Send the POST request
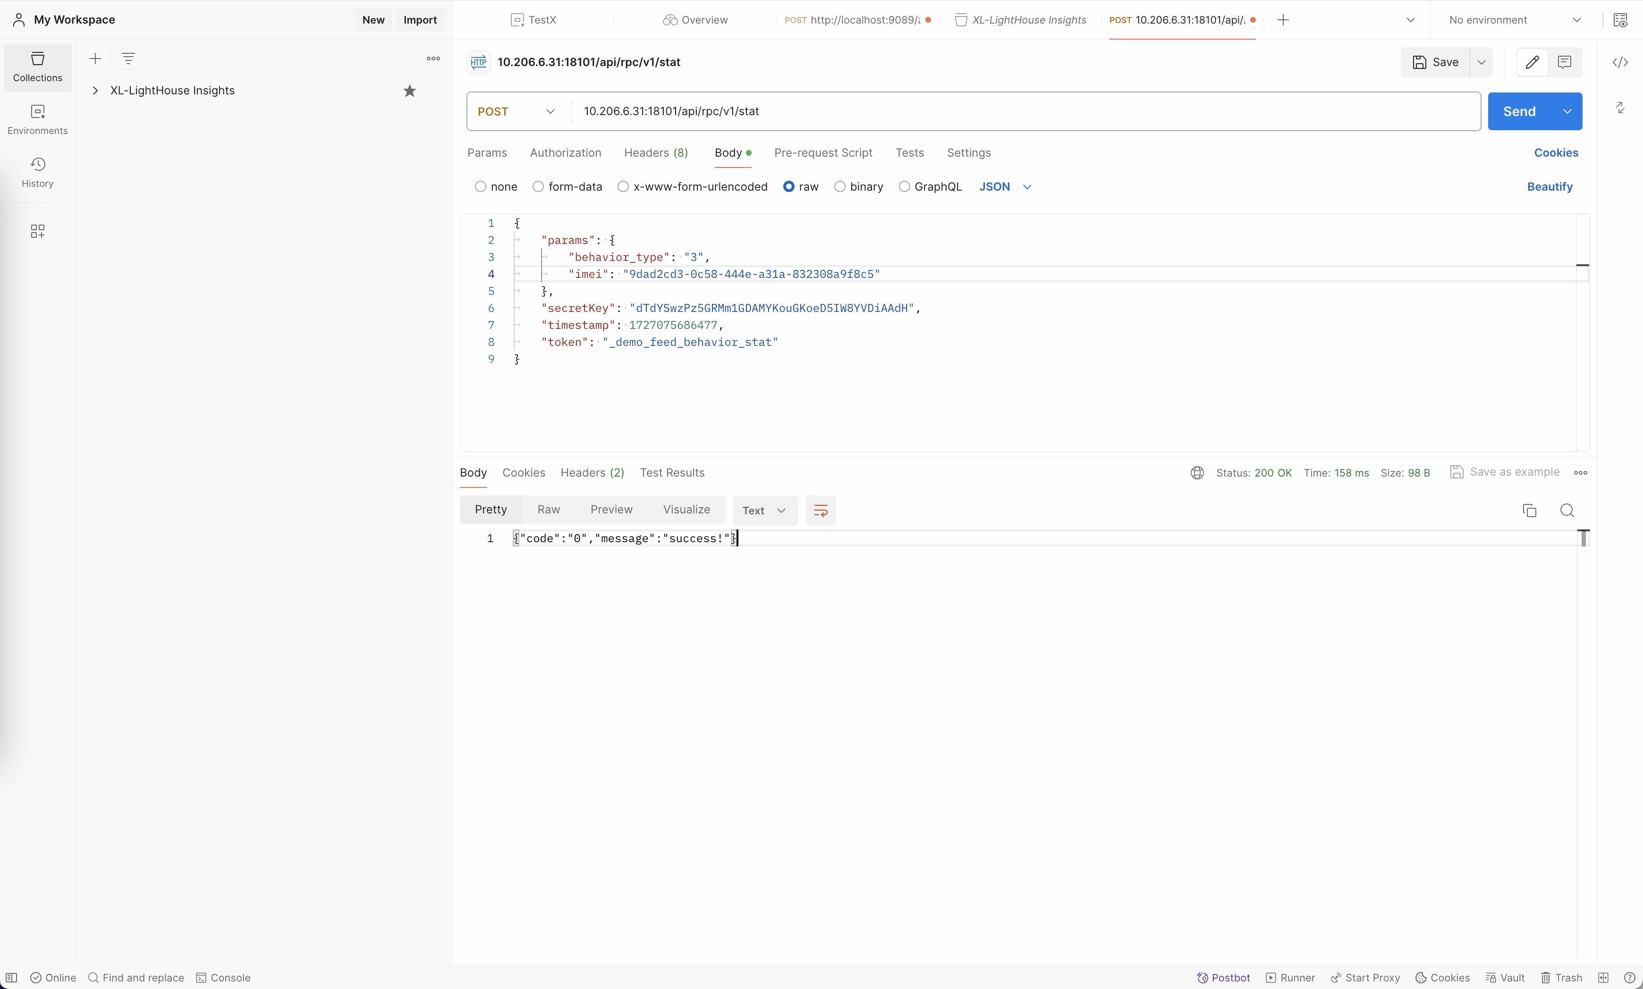 pos(1519,111)
